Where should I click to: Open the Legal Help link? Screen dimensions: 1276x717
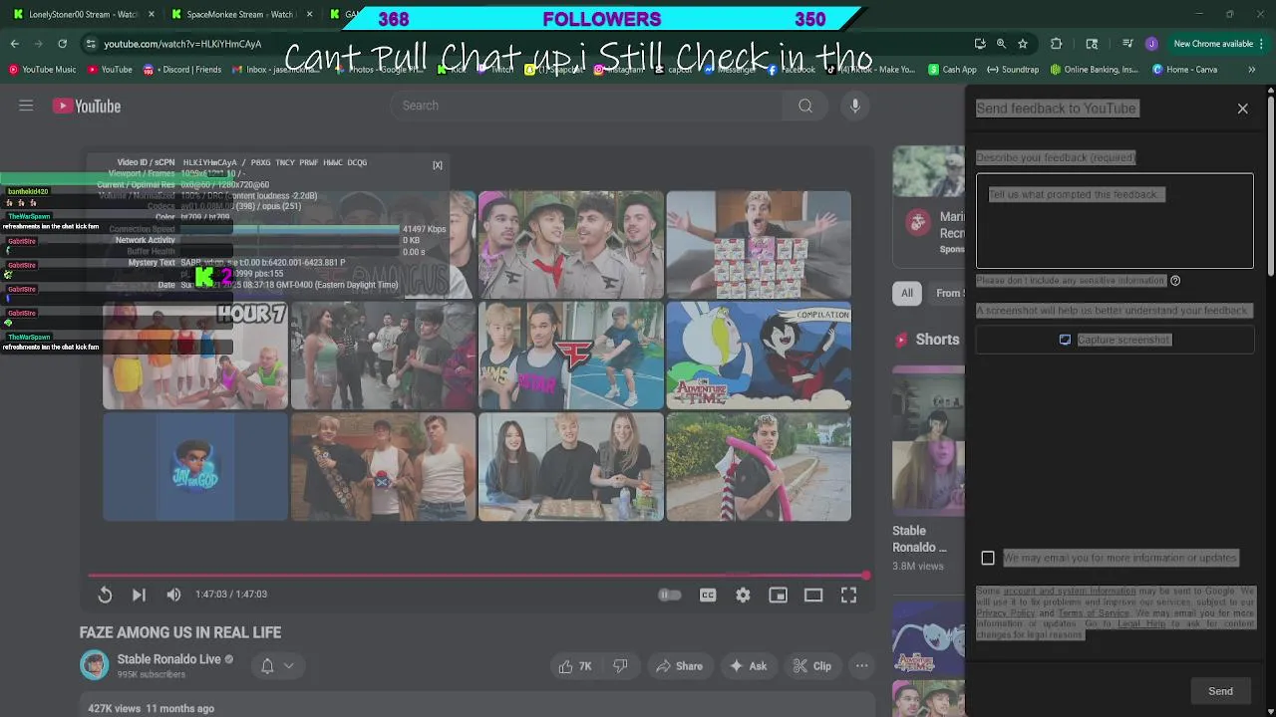coord(1141,624)
